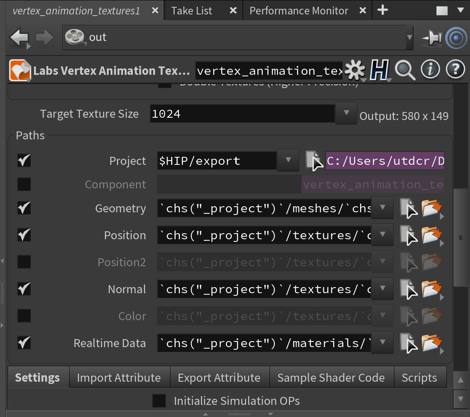Open the Target Texture Size dropdown
Screen dimensions: 470x417
coord(346,113)
